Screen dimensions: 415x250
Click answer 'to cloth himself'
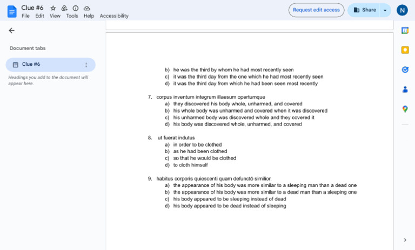191,165
